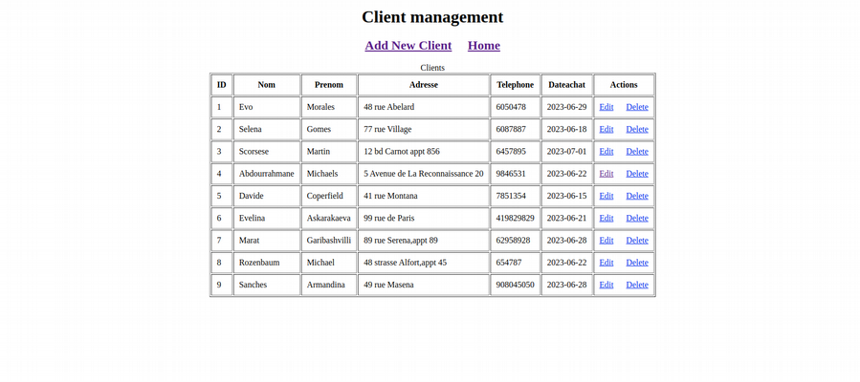This screenshot has height=382, width=860.
Task: Click the Prenom column header
Action: pyautogui.click(x=329, y=85)
